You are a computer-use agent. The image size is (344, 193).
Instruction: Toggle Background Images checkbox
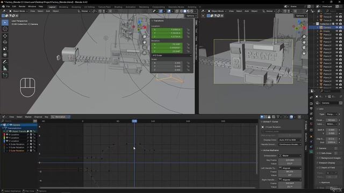(320, 158)
